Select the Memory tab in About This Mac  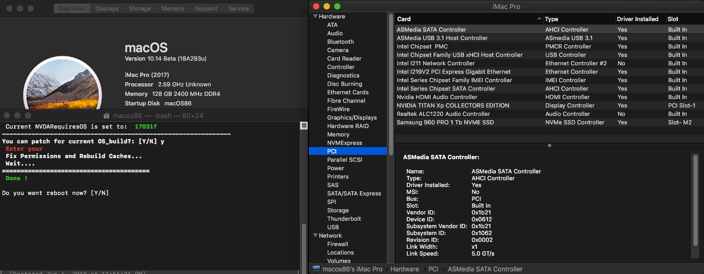[x=172, y=8]
